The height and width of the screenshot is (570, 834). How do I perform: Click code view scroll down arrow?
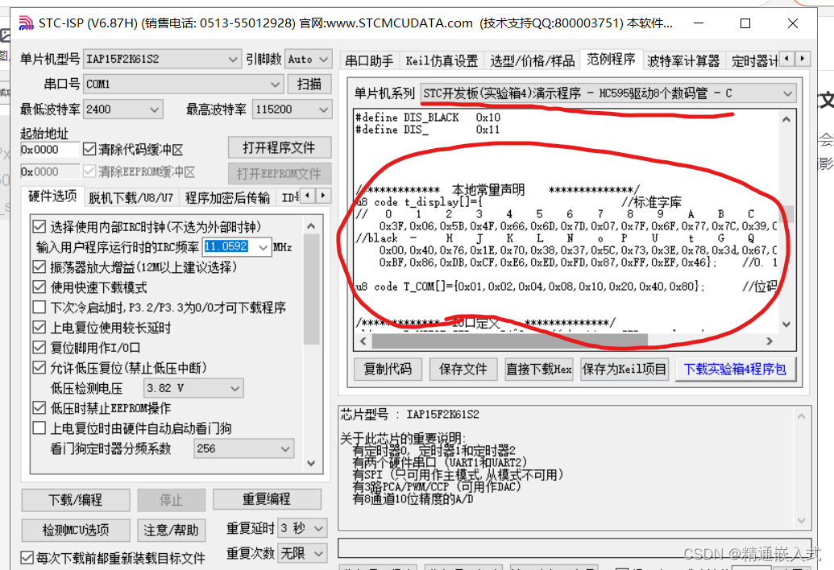click(x=786, y=324)
